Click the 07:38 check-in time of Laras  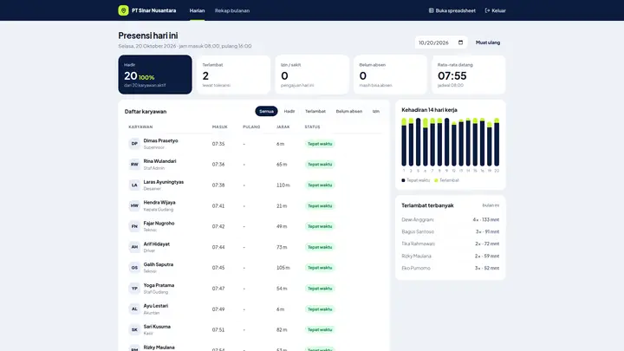(218, 185)
